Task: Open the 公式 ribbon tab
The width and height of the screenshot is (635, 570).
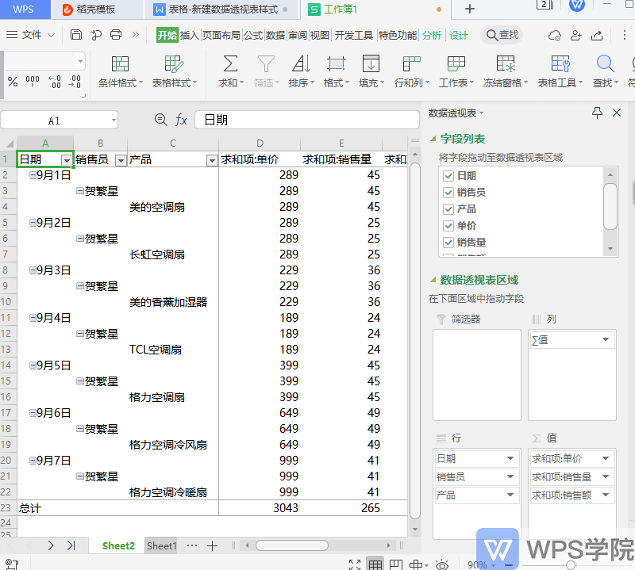Action: (x=253, y=35)
